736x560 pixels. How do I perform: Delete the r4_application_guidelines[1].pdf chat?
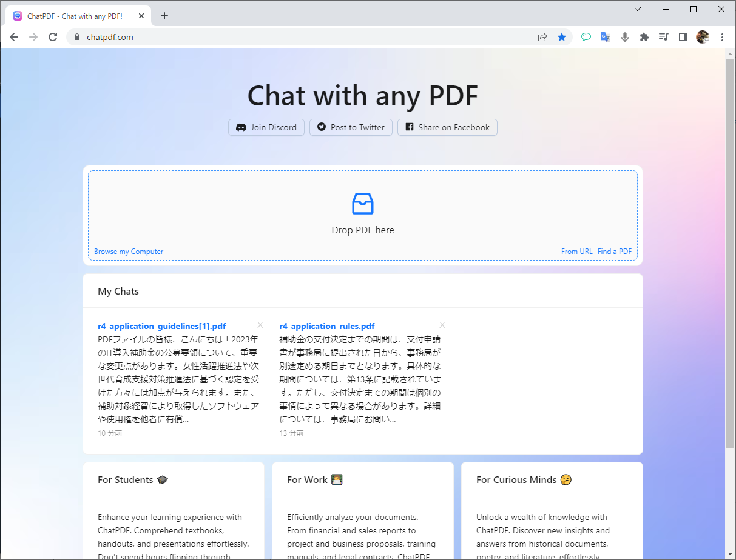coord(260,325)
